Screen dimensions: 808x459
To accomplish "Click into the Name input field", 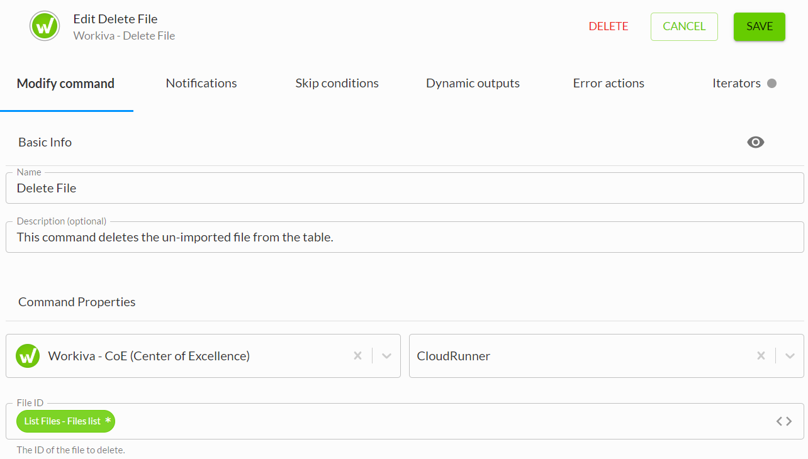I will pyautogui.click(x=405, y=188).
